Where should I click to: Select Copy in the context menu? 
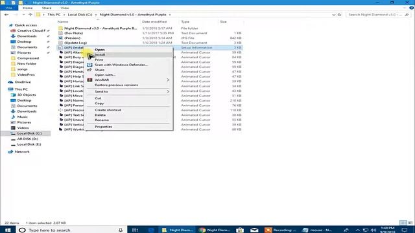99,104
